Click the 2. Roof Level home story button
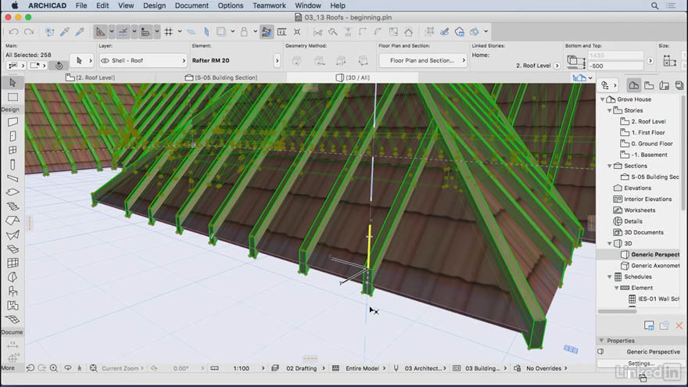This screenshot has height=387, width=688. tap(557, 66)
